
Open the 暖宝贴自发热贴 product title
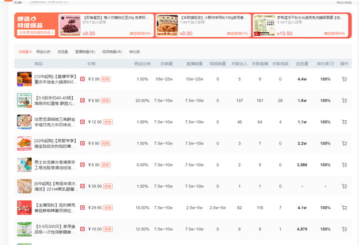click(x=55, y=144)
